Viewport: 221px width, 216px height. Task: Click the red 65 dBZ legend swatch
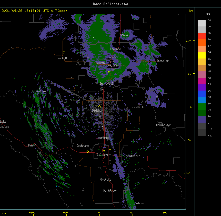[202, 36]
